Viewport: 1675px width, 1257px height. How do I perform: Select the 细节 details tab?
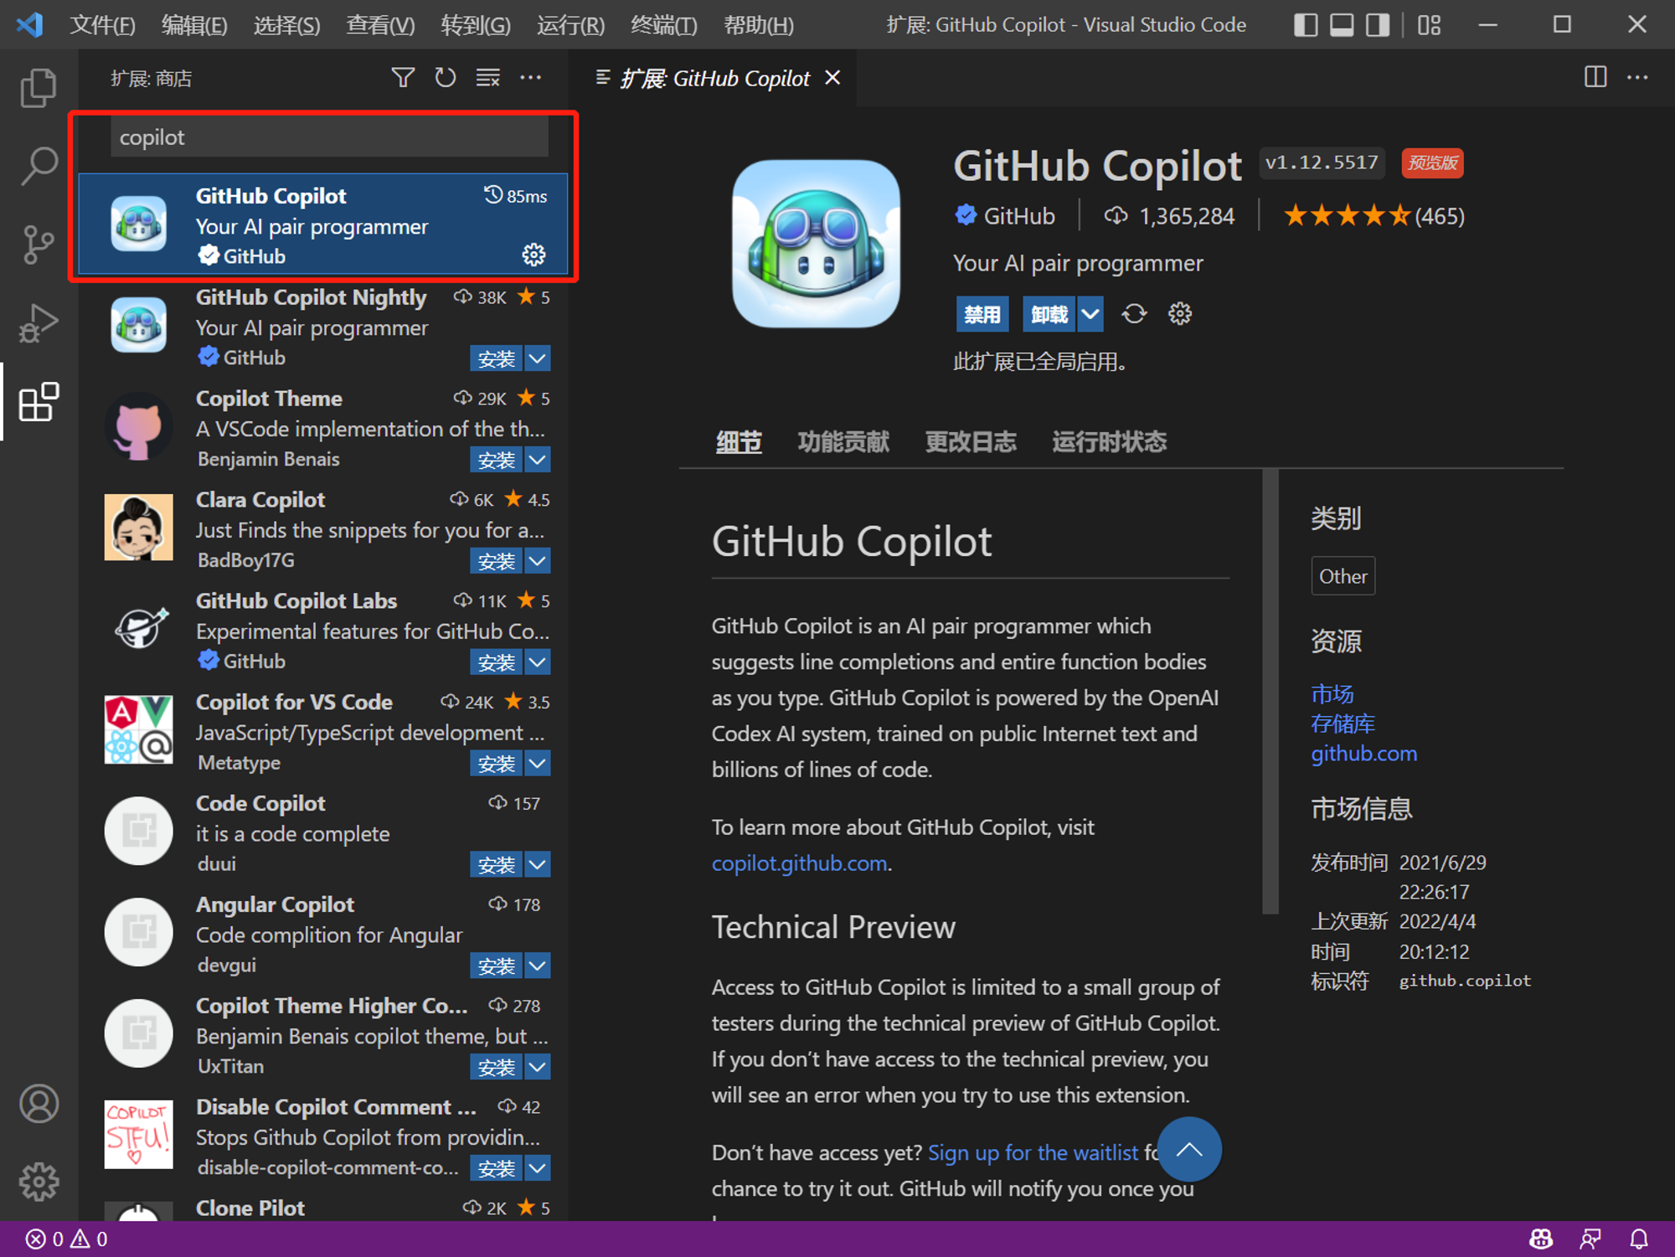click(739, 441)
